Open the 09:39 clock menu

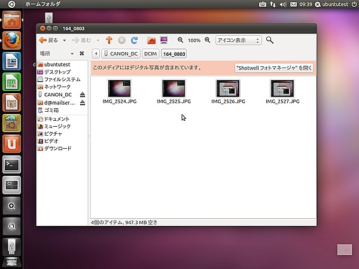point(306,4)
